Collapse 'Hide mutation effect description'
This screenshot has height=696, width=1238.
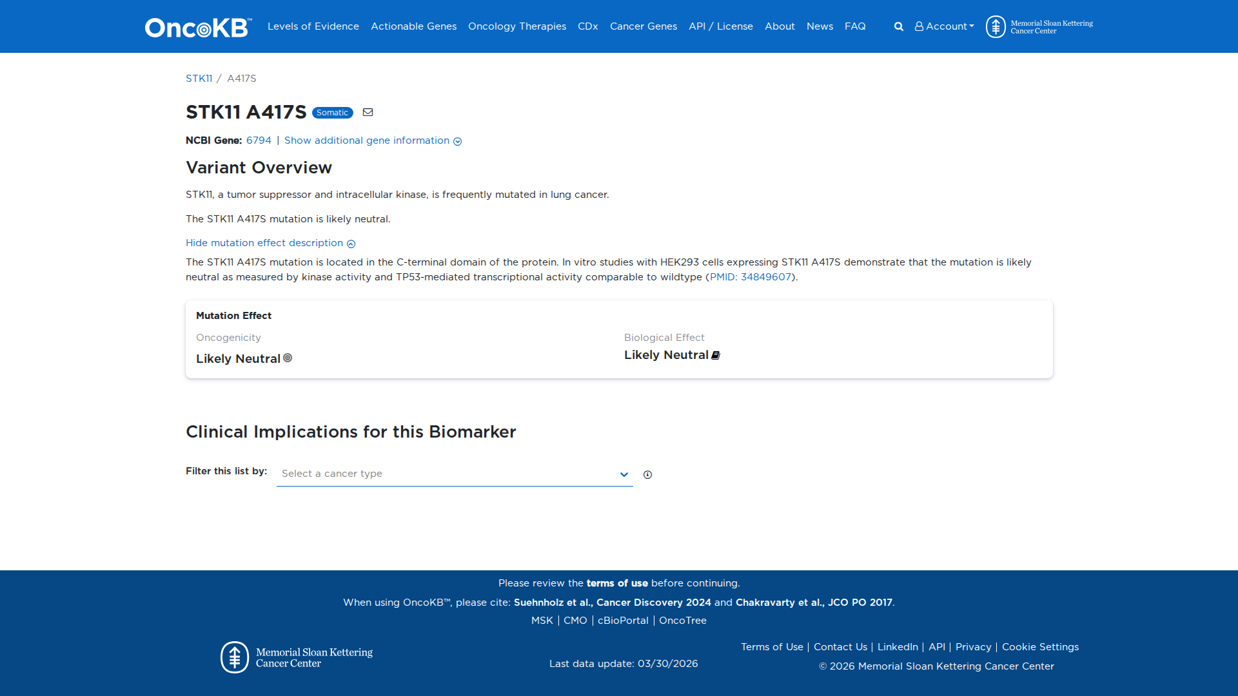point(264,243)
